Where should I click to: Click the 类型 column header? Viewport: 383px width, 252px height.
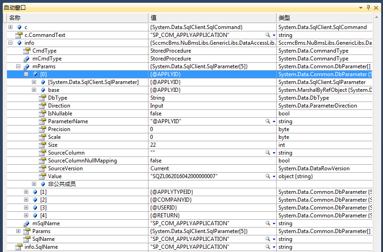point(284,18)
